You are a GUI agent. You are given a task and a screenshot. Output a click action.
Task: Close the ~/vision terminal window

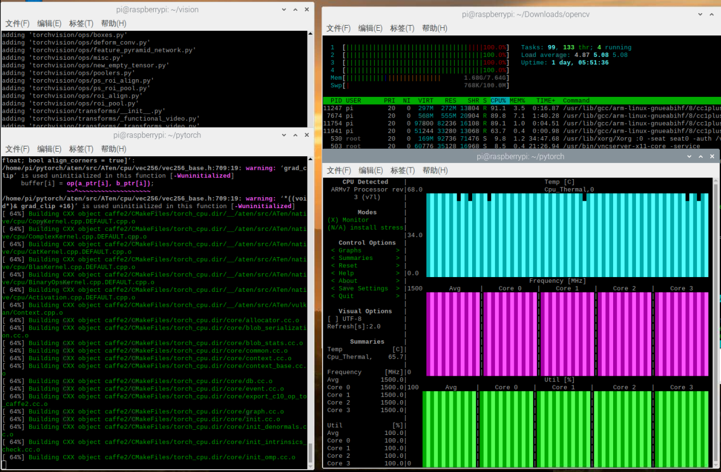tap(307, 9)
